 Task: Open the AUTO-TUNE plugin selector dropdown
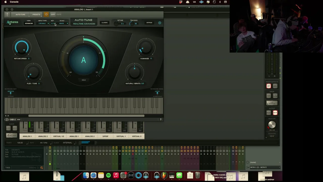click(20, 14)
